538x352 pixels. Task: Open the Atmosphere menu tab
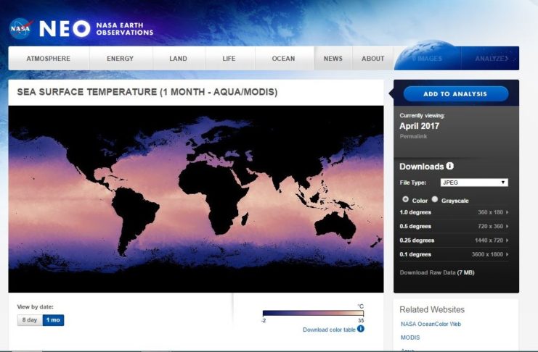coord(49,59)
